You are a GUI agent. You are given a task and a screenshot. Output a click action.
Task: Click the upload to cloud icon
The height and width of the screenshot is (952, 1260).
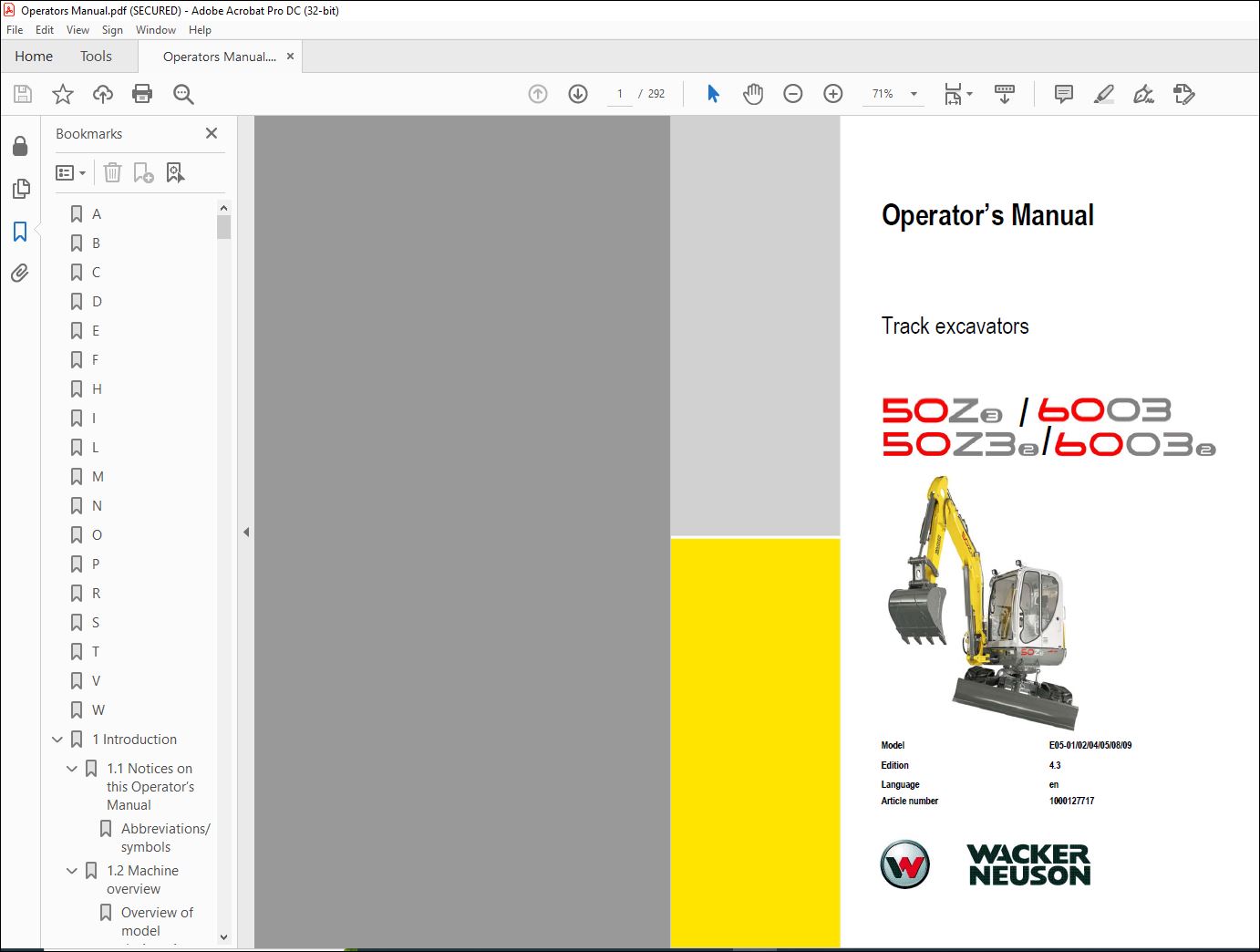click(x=103, y=94)
